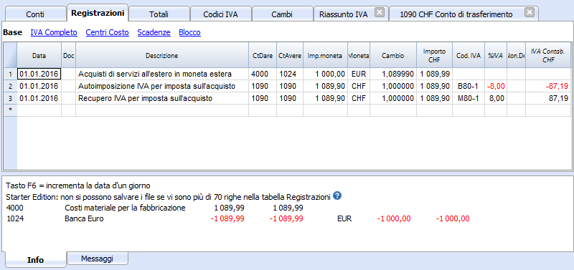Click the 87,19 VAT amount cell in row 3

[548, 98]
